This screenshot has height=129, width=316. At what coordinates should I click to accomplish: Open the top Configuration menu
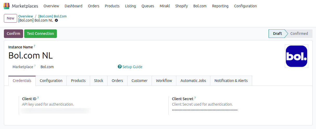[x=245, y=6]
